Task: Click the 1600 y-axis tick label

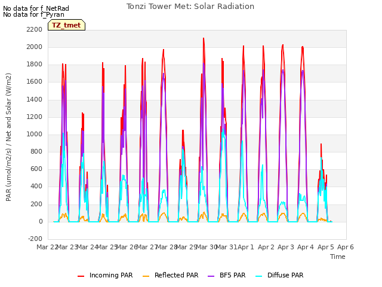Action: [x=35, y=82]
